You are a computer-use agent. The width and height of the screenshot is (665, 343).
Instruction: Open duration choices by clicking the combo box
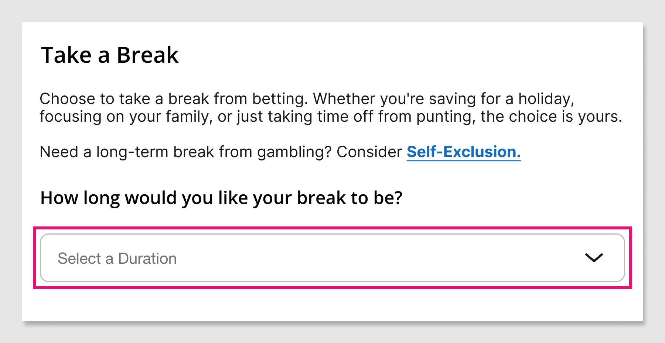point(332,258)
